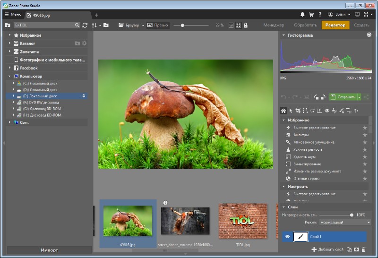Rotate image left with the rotate icon

316,97
